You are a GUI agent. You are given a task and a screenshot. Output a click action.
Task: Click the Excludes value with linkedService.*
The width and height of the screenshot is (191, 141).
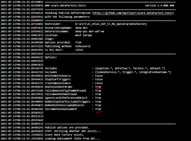(133, 72)
